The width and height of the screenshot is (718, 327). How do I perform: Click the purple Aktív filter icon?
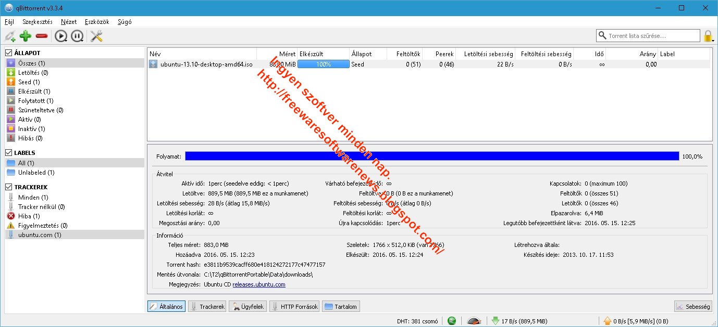coord(11,120)
